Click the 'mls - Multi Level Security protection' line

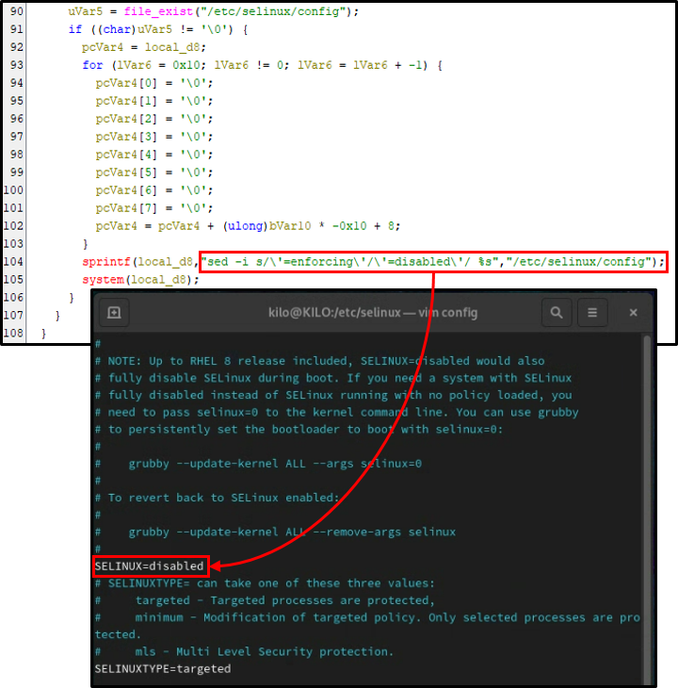tap(244, 651)
